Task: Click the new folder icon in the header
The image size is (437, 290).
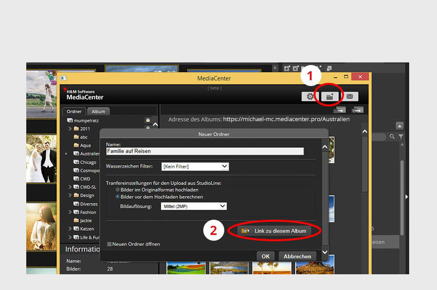Action: pyautogui.click(x=330, y=96)
